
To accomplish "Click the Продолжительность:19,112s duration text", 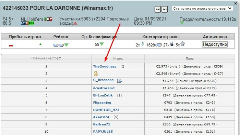I will [x=208, y=19].
